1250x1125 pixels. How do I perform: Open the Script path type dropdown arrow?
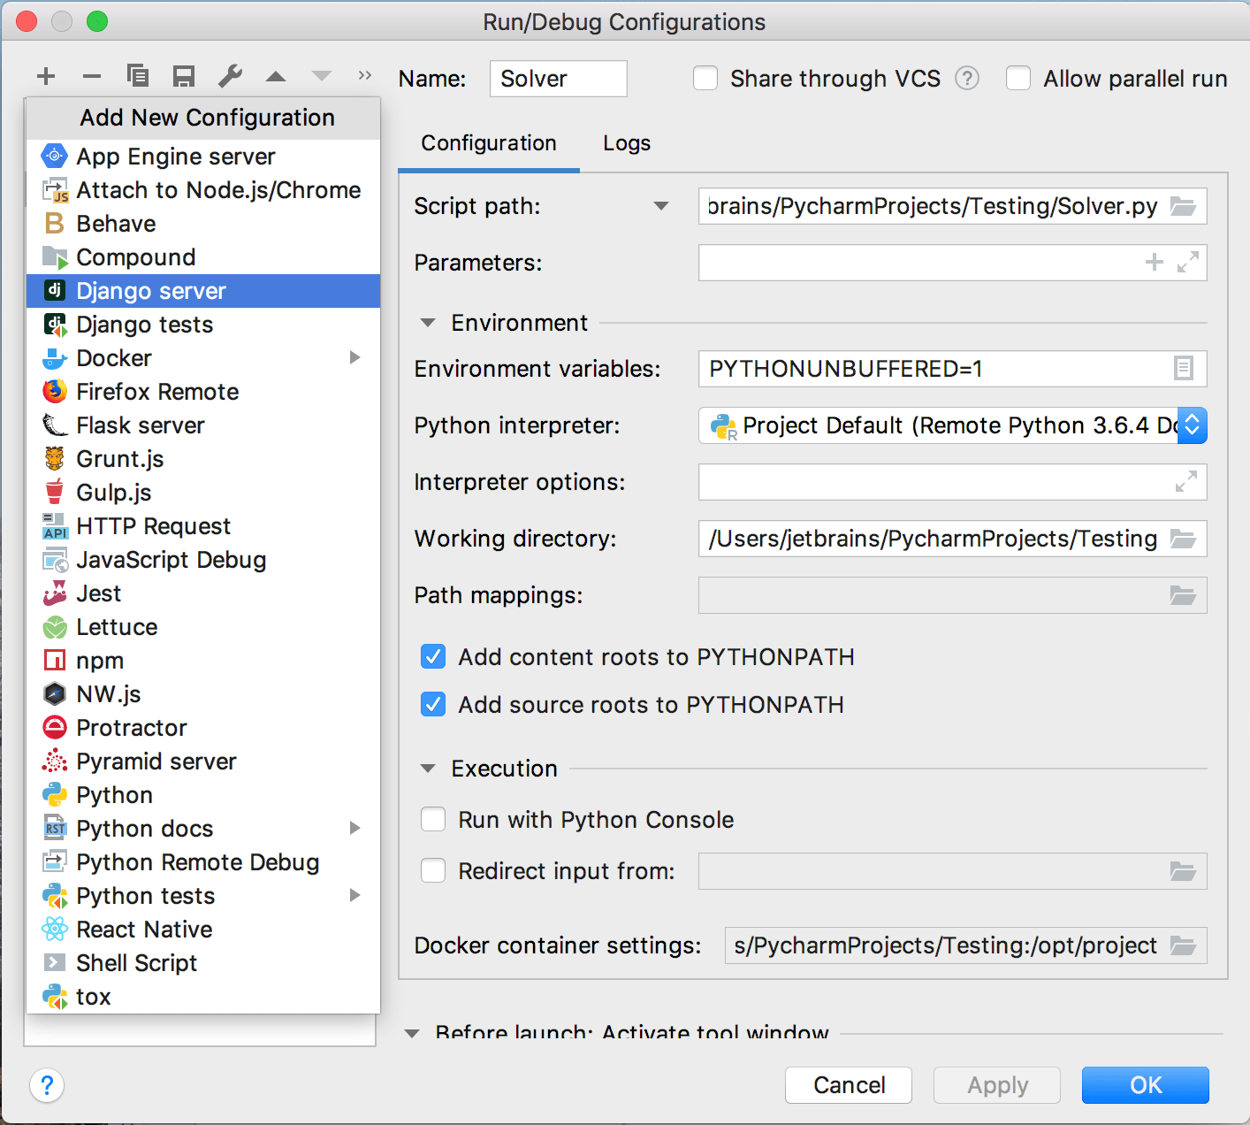point(660,207)
